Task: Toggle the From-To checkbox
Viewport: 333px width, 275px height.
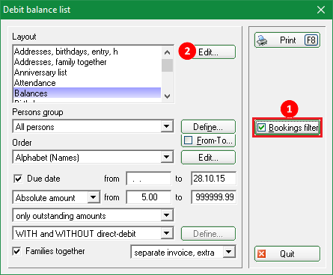Action: (x=188, y=140)
